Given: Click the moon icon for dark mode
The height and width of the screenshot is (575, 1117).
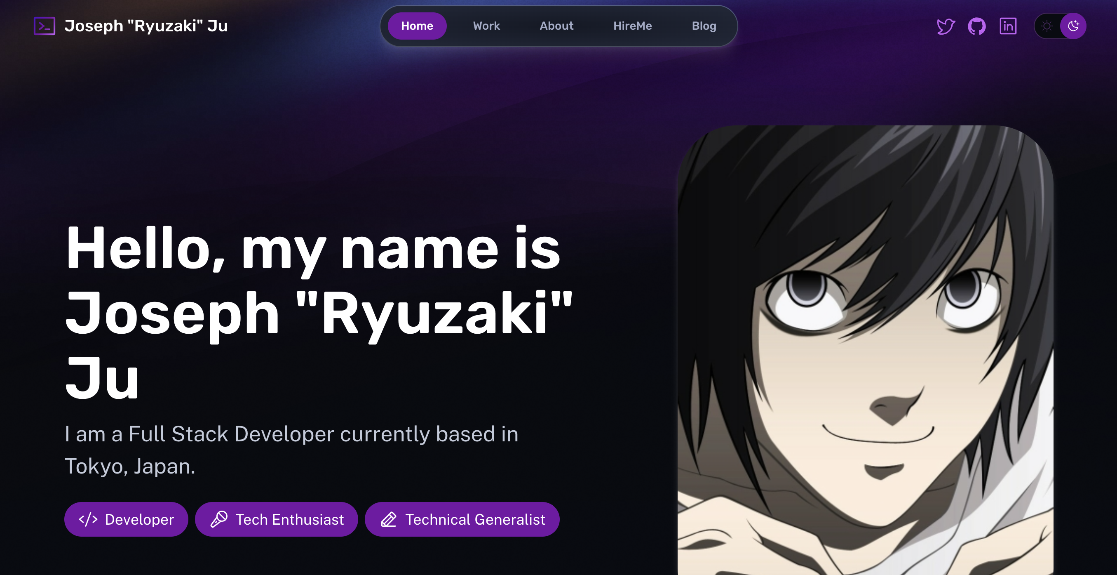Looking at the screenshot, I should click(x=1073, y=26).
